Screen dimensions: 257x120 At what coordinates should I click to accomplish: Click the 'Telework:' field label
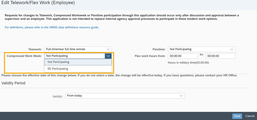point(35,49)
